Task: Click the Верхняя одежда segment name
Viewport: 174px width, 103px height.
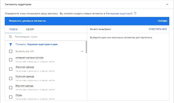Action: [x=24, y=86]
